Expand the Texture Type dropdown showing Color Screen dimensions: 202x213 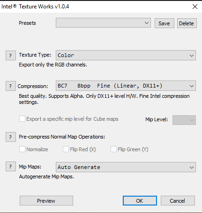coord(126,55)
